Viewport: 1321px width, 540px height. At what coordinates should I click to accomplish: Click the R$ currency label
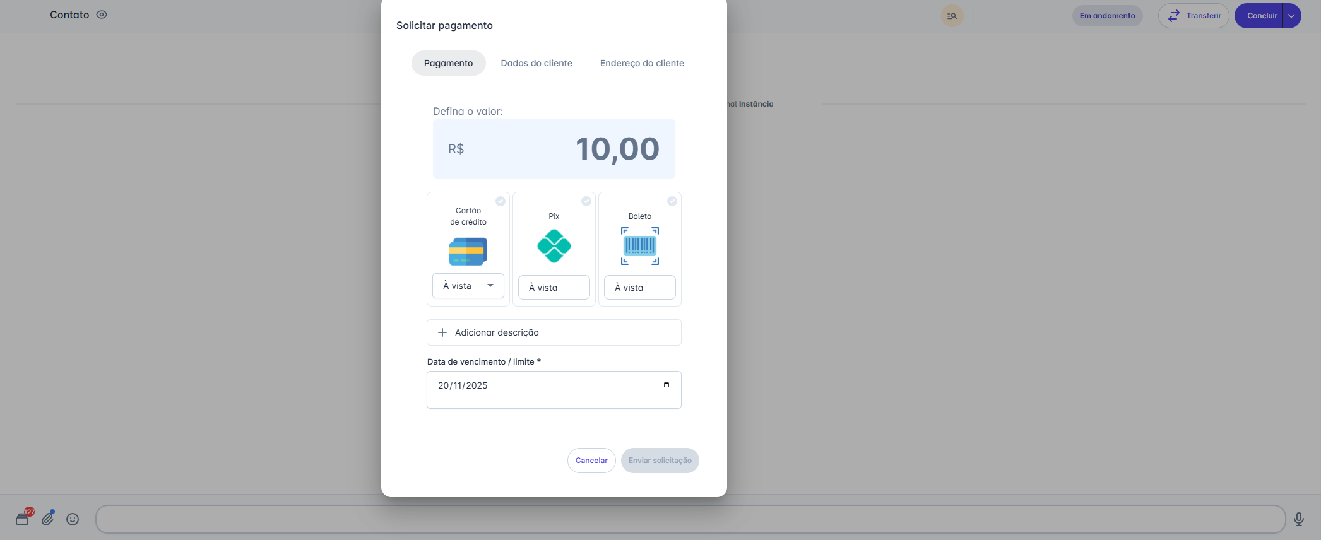456,149
